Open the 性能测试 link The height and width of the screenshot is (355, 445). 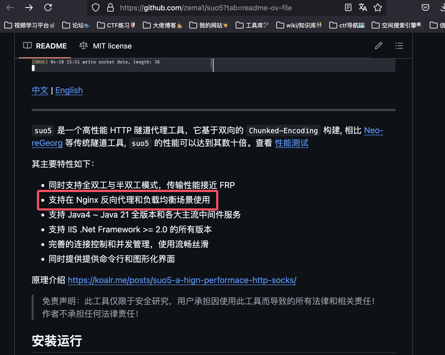(291, 143)
